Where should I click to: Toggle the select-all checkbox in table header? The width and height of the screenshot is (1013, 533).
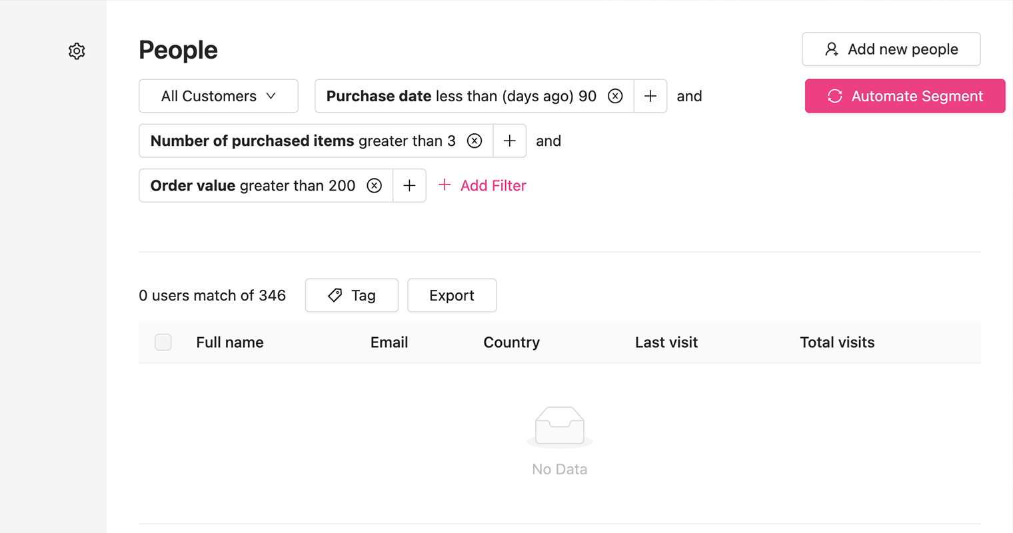pyautogui.click(x=163, y=342)
